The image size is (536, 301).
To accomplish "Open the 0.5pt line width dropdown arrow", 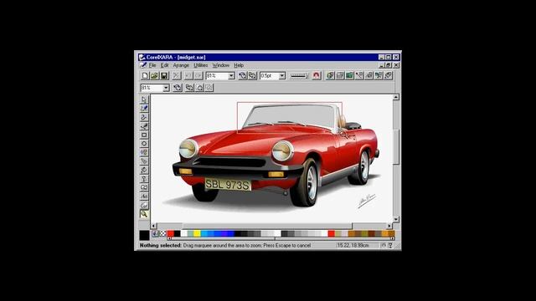I will pos(282,76).
